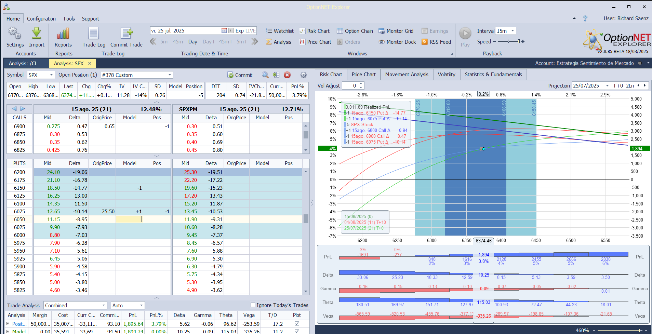Open the Option Chain window
Image resolution: width=652 pixels, height=334 pixels.
(x=355, y=31)
